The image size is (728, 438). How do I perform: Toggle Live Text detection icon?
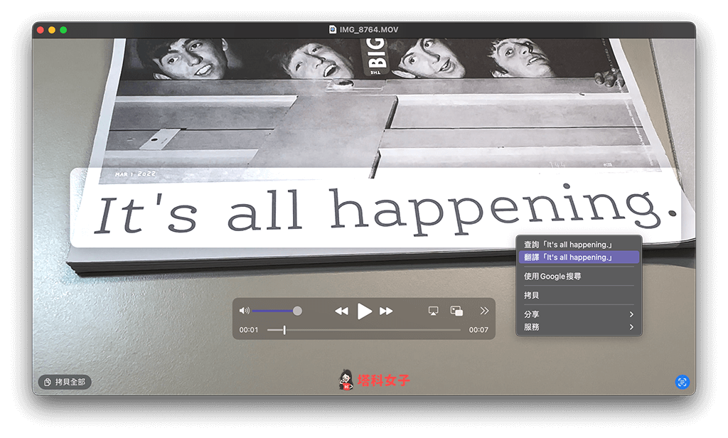coord(682,382)
